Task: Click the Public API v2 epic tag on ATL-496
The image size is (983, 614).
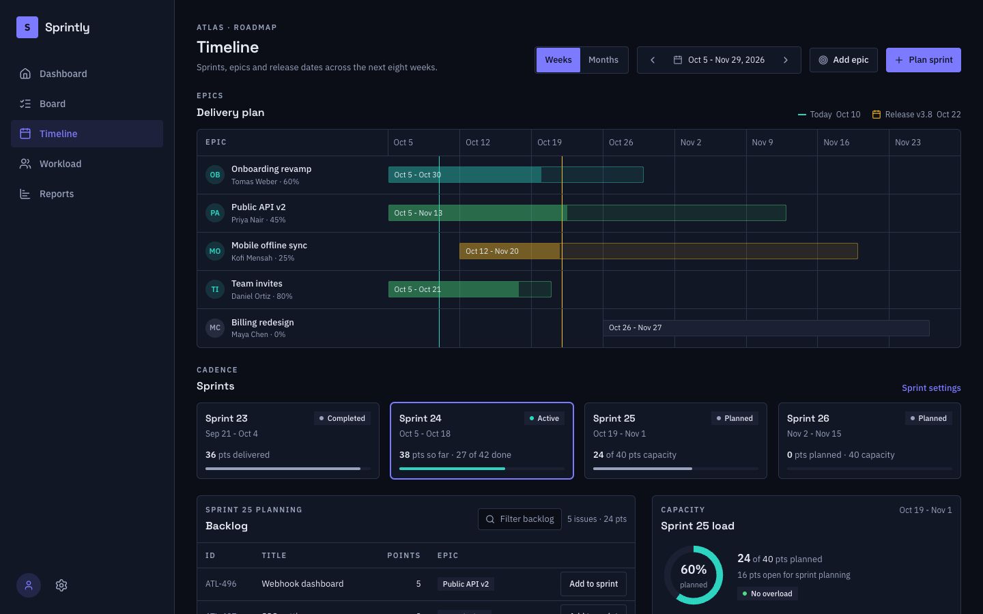Action: [x=466, y=584]
